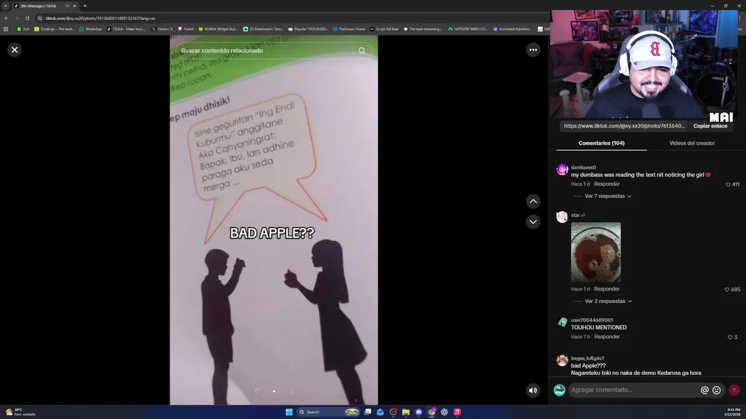Open Twitch bookmark
The width and height of the screenshot is (746, 419).
[x=186, y=29]
